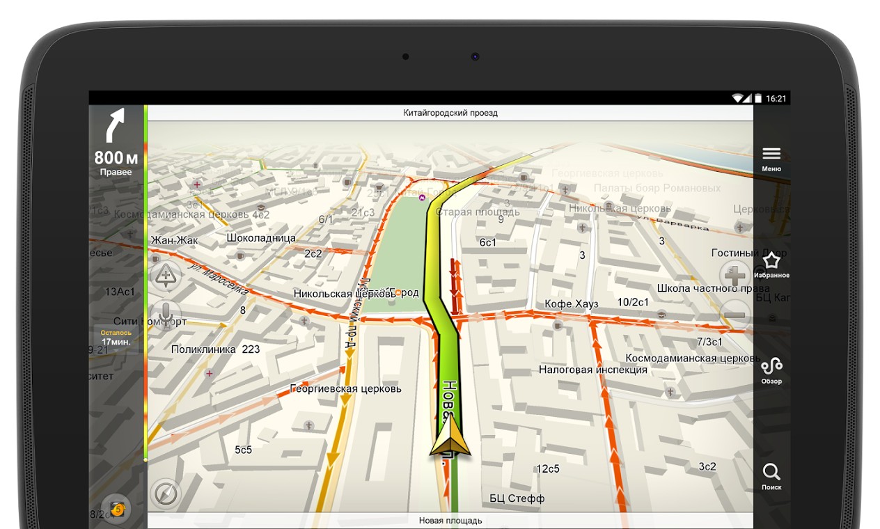Open Поиск with the magnifier icon
This screenshot has width=880, height=529.
pyautogui.click(x=771, y=473)
